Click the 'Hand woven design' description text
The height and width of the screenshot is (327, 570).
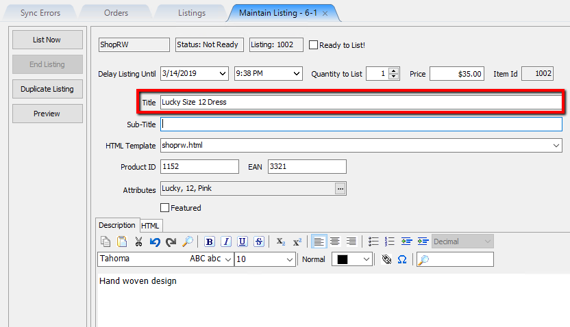tap(138, 281)
